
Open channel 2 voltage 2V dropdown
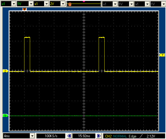(x=63, y=4)
